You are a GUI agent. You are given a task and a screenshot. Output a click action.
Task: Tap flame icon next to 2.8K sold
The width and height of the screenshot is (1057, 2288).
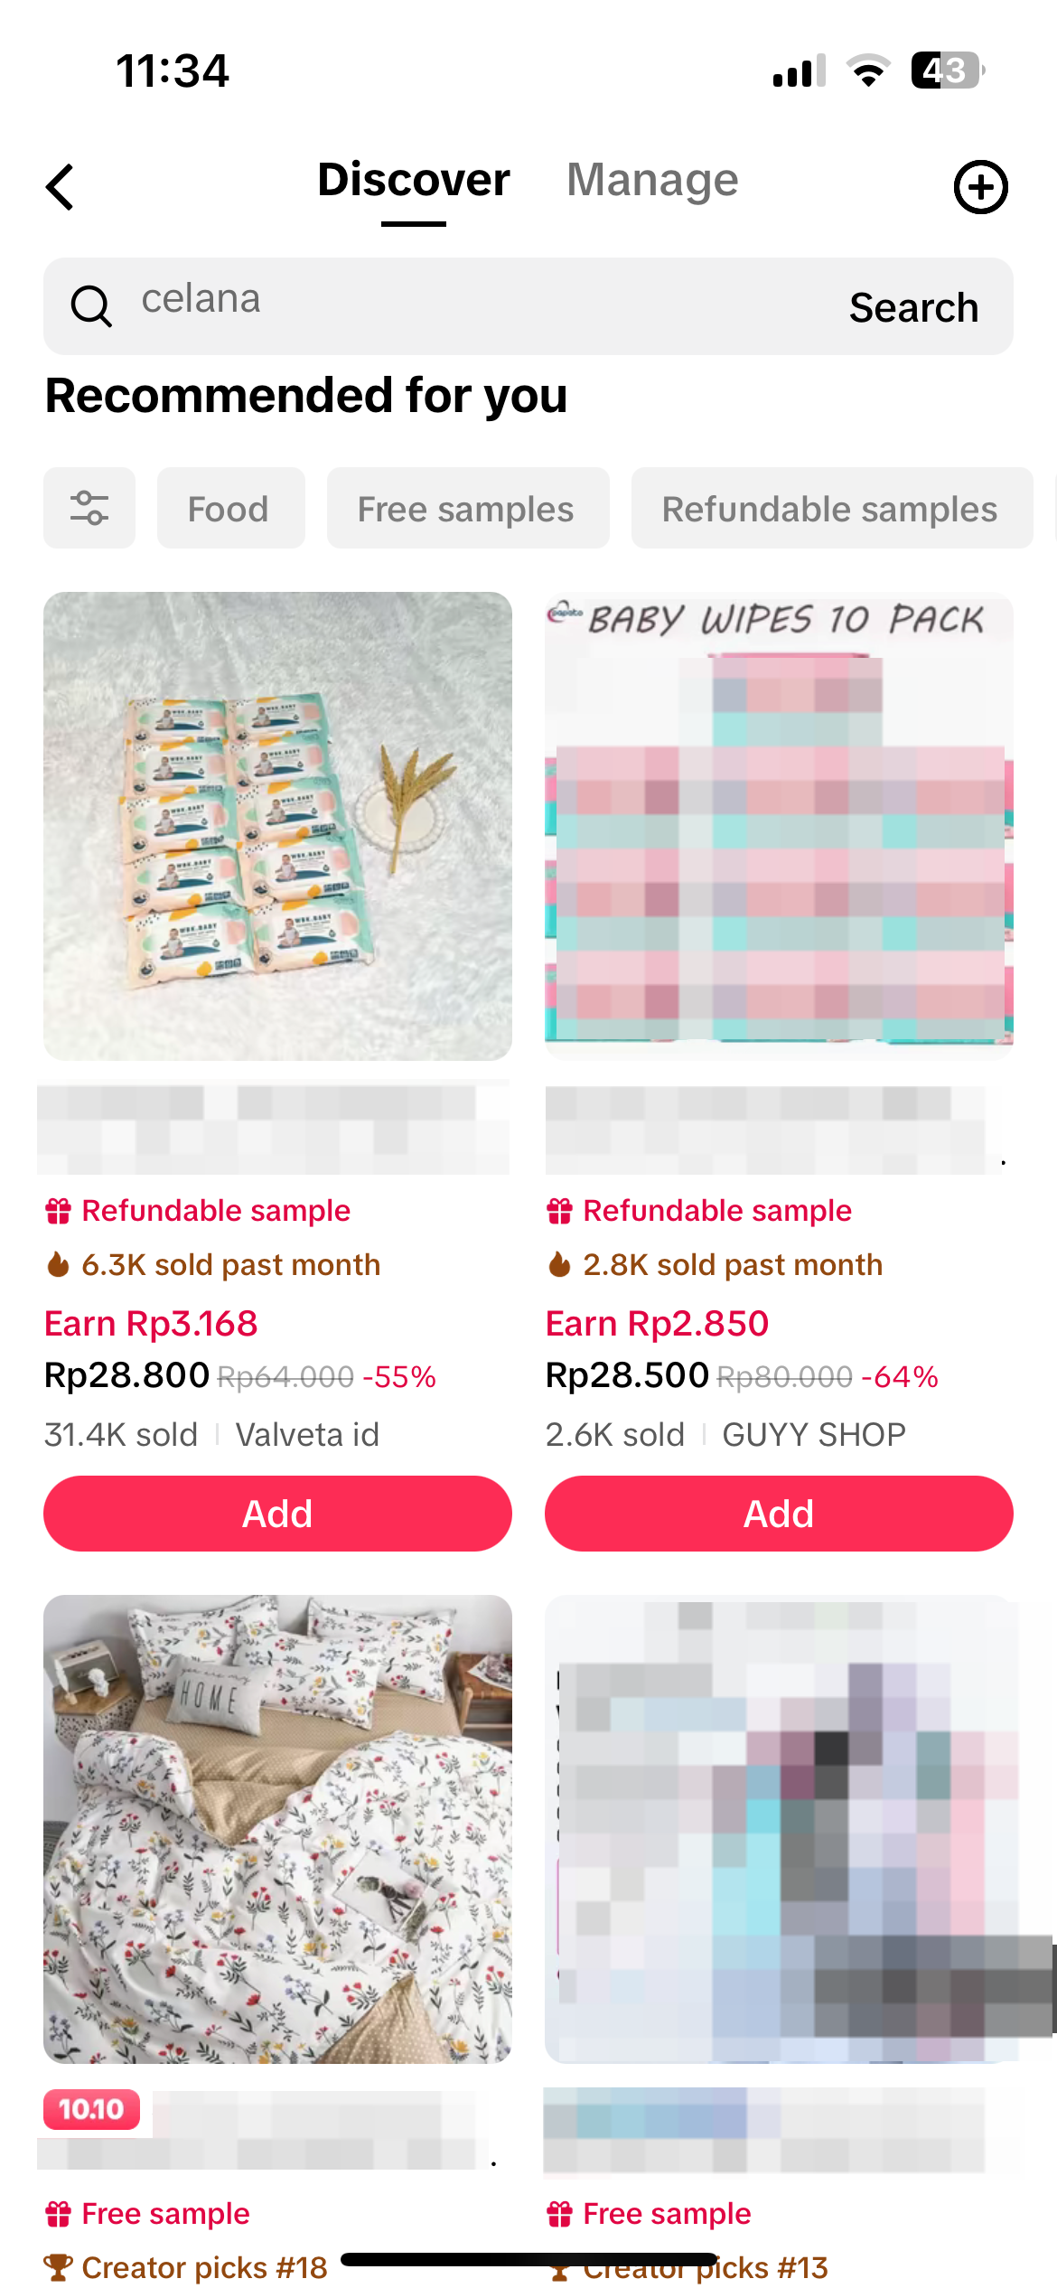coord(560,1264)
